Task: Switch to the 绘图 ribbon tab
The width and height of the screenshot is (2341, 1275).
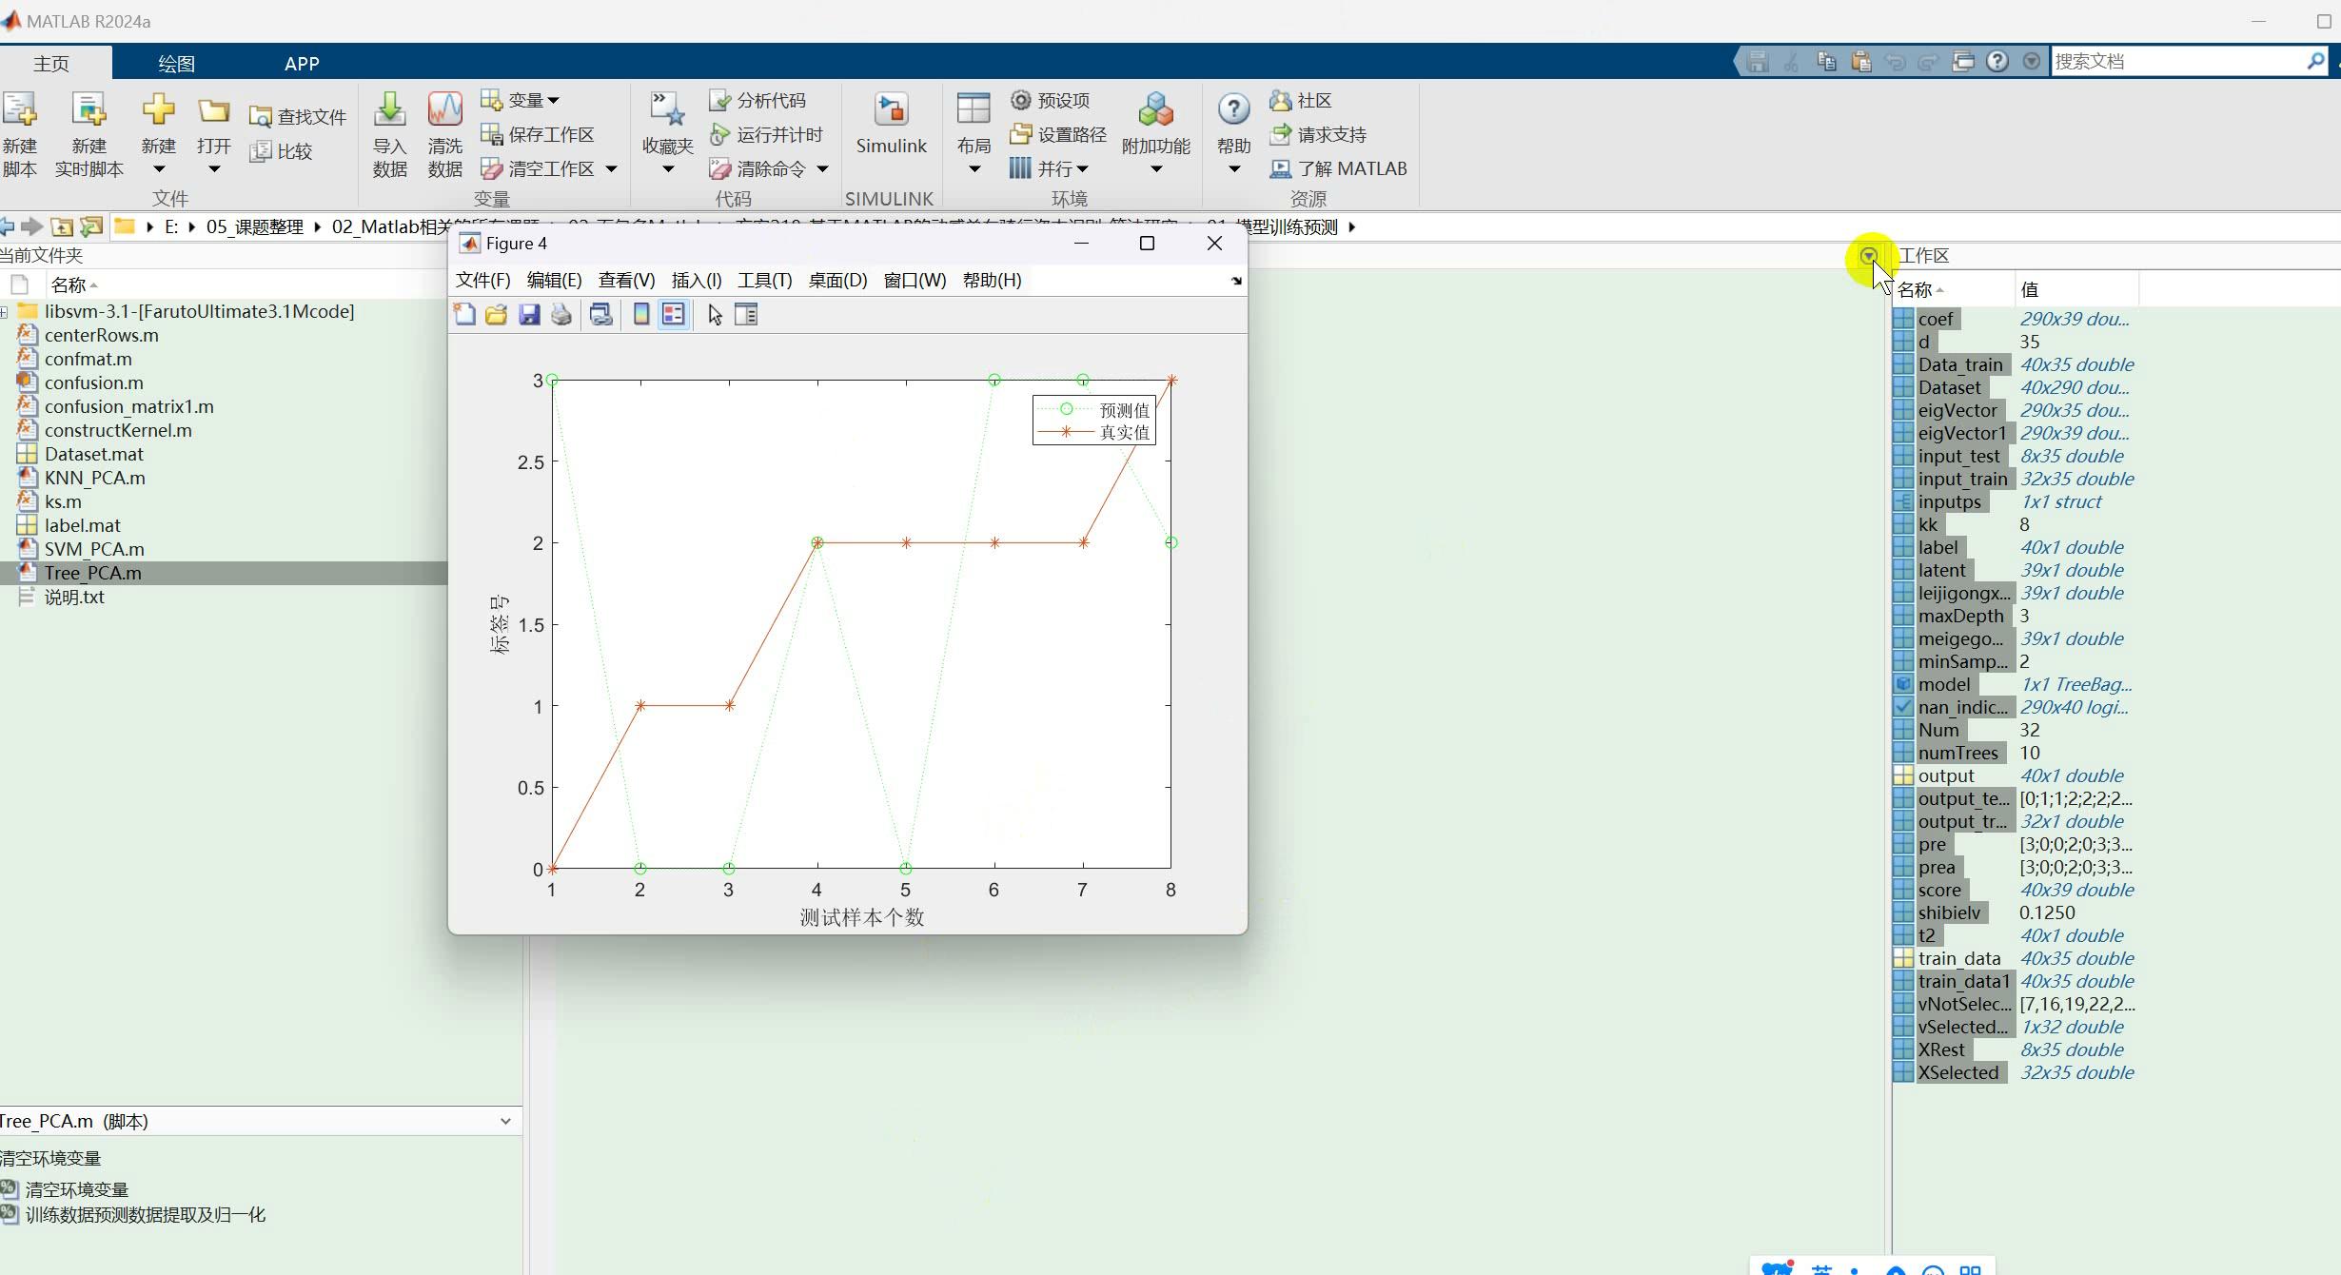Action: pos(176,64)
